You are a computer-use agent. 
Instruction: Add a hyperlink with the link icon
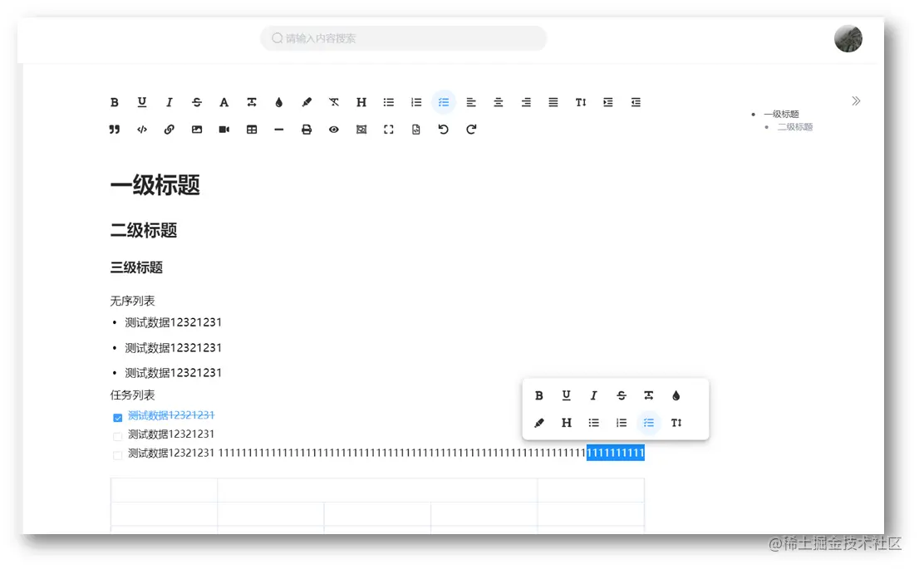(x=170, y=130)
